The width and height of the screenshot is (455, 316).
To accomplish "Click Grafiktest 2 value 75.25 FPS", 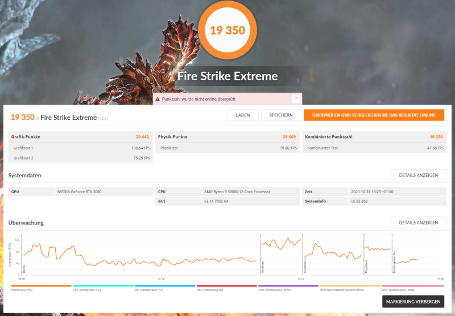I will 142,158.
